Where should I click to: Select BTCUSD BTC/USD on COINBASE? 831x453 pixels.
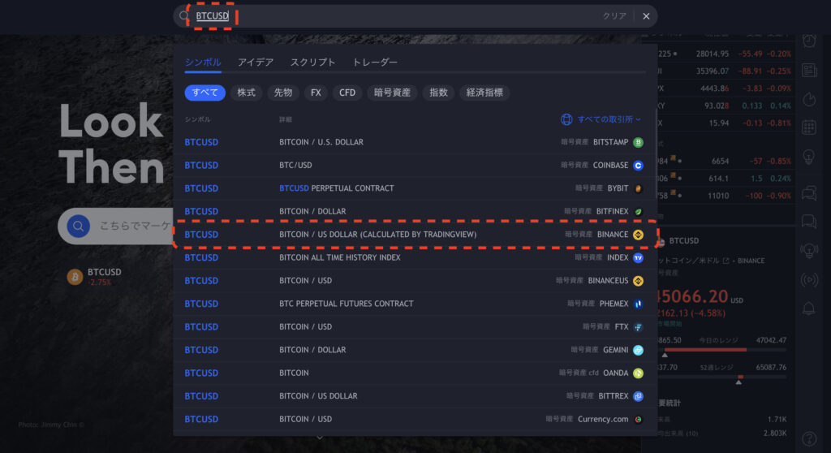pos(415,166)
